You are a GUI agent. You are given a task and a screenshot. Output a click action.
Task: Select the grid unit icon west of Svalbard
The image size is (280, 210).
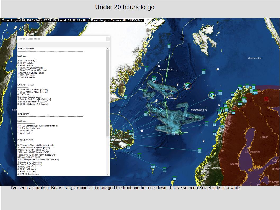pos(169,47)
